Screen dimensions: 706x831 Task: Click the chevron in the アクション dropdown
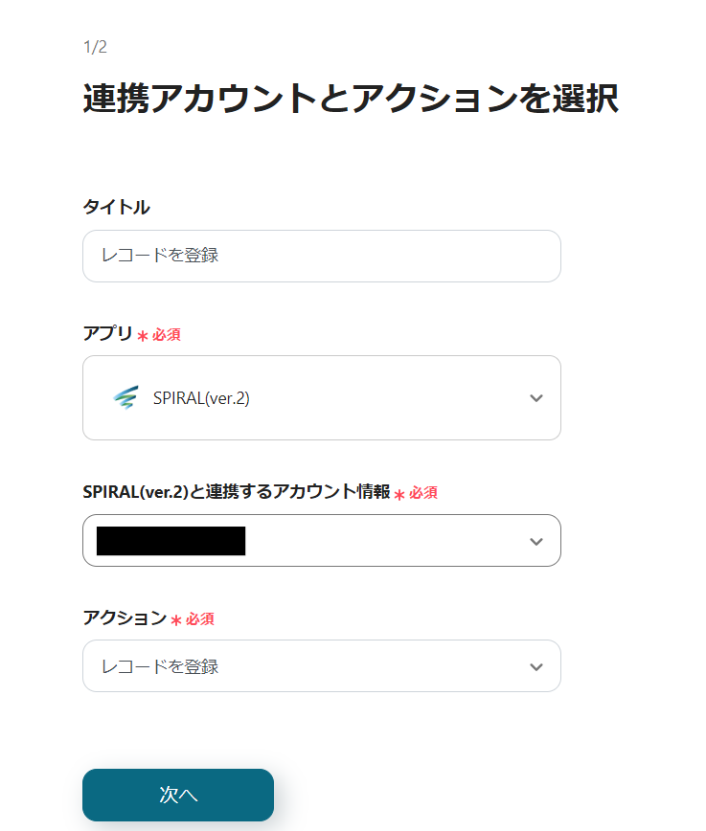(x=536, y=666)
